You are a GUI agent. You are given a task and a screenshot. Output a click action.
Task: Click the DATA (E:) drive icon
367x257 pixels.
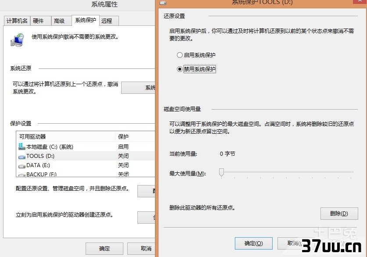click(x=22, y=166)
